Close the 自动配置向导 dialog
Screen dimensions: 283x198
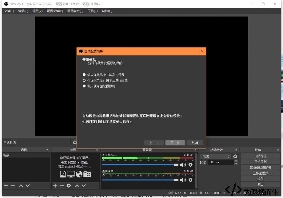[x=202, y=51]
